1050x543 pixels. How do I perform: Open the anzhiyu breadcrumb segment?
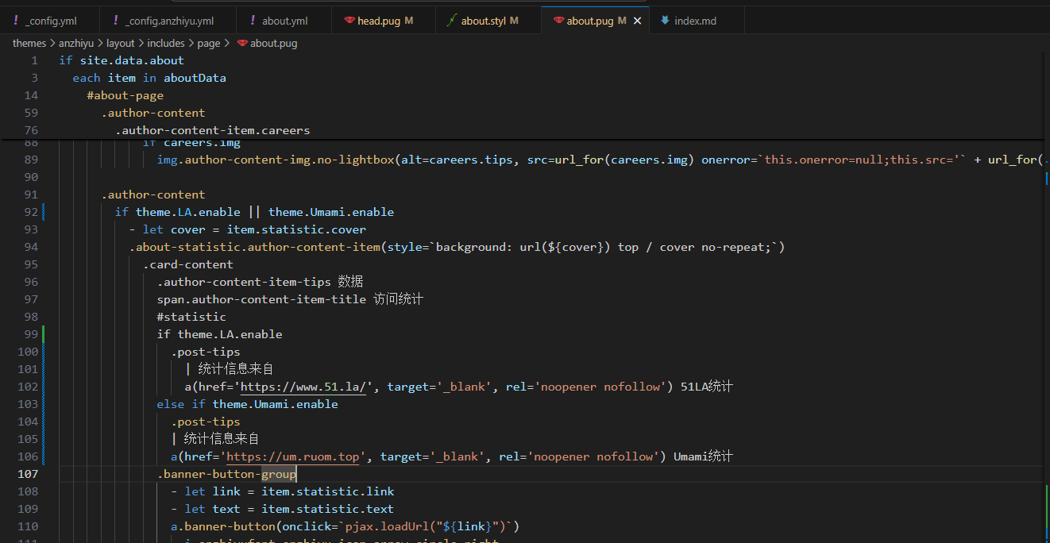coord(76,43)
